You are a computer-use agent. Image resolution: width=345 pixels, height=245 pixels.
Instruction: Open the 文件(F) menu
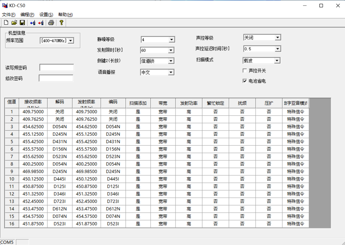[9, 15]
